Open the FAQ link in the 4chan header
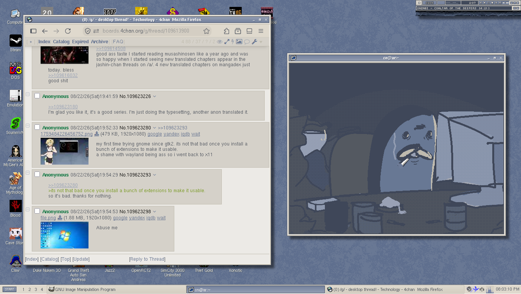Image resolution: width=521 pixels, height=294 pixels. (118, 42)
